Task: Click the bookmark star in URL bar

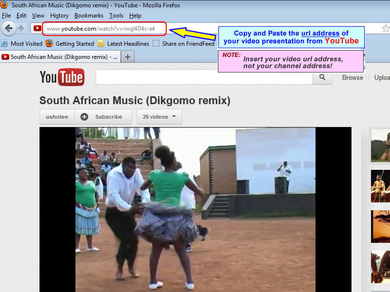Action: coord(385,28)
